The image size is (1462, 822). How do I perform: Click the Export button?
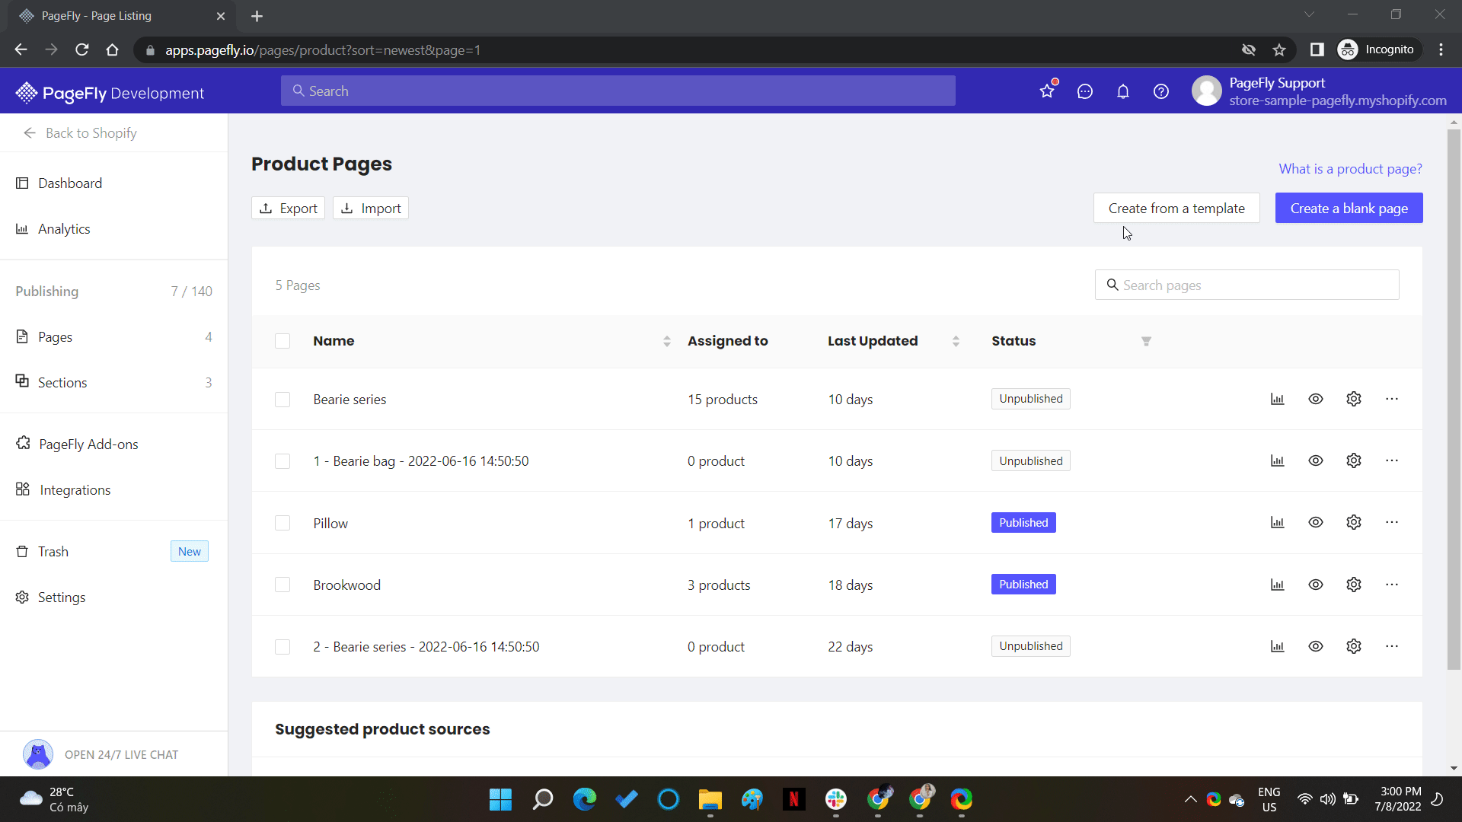[x=289, y=209]
